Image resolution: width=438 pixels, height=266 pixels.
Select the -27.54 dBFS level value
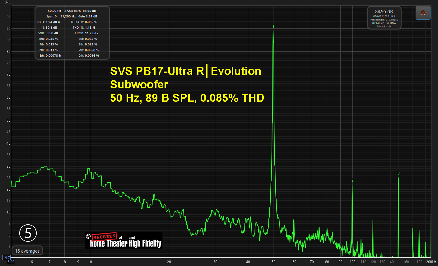(x=72, y=11)
